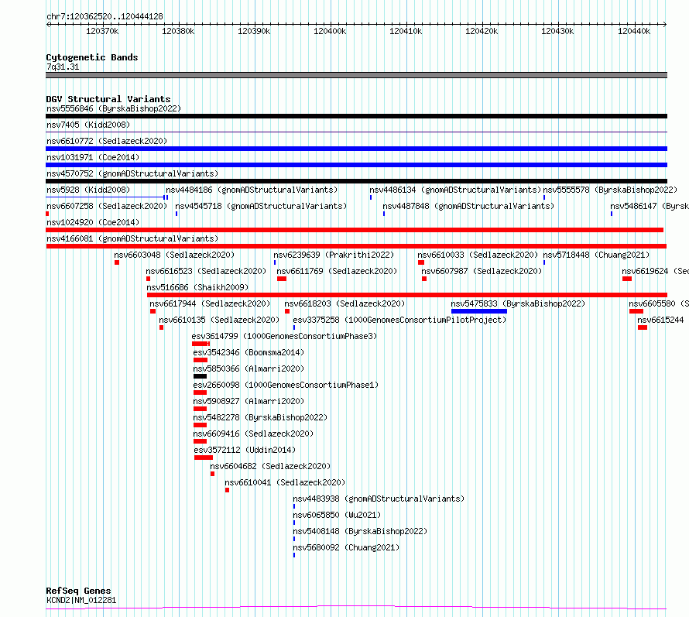The width and height of the screenshot is (689, 617).
Task: Click the nsv516686 (Shaikh2009) label
Action: point(197,287)
